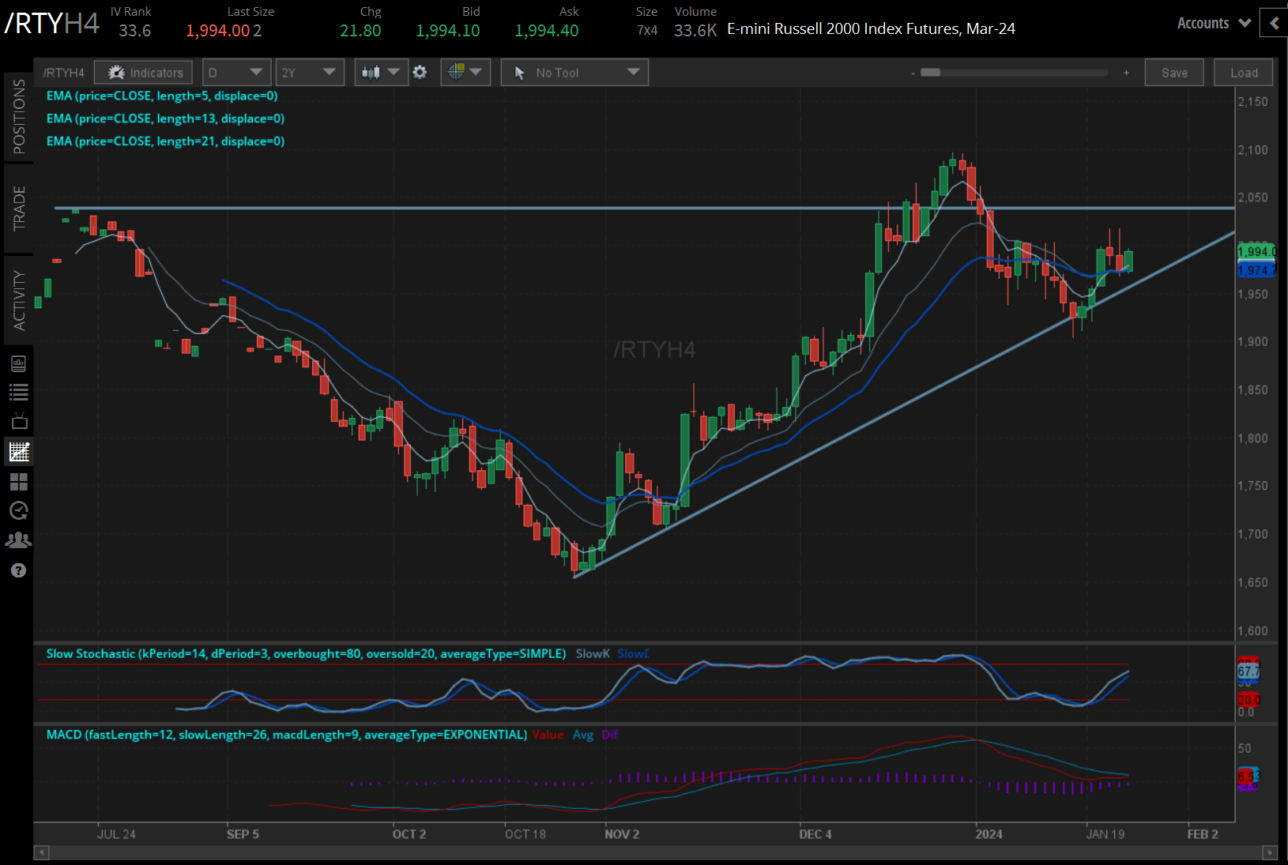Click the chart zoom slider handle
The image size is (1288, 865).
click(x=931, y=73)
